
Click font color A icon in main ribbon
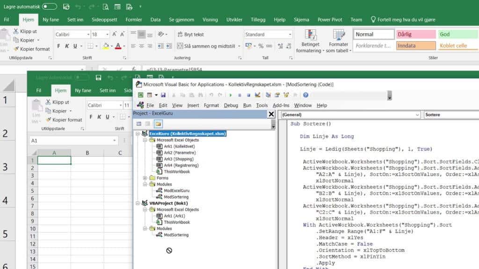pyautogui.click(x=118, y=46)
